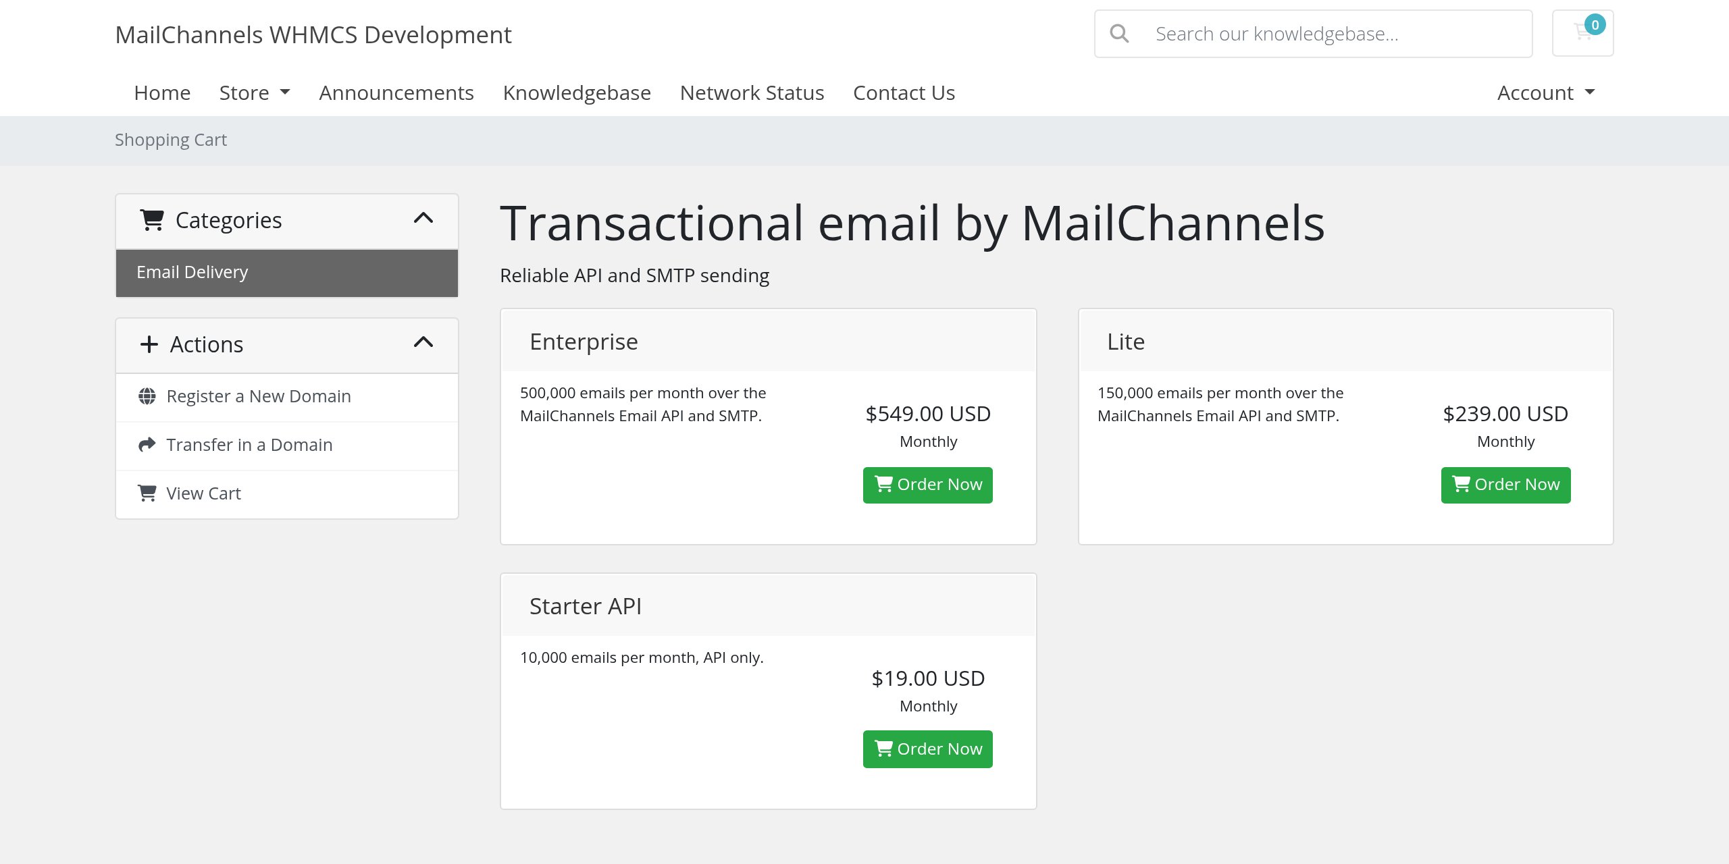
Task: Click the Transactional email by MailChannels heading
Action: pos(912,223)
